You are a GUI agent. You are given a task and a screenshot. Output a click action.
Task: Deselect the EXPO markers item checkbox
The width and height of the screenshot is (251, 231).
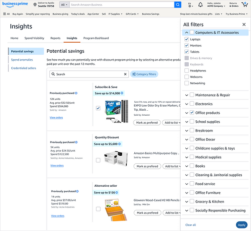point(98,108)
